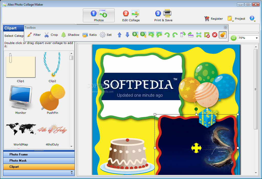Click the green rotation handle of selected frame
Viewport: 262px width, 179px height.
[196, 109]
